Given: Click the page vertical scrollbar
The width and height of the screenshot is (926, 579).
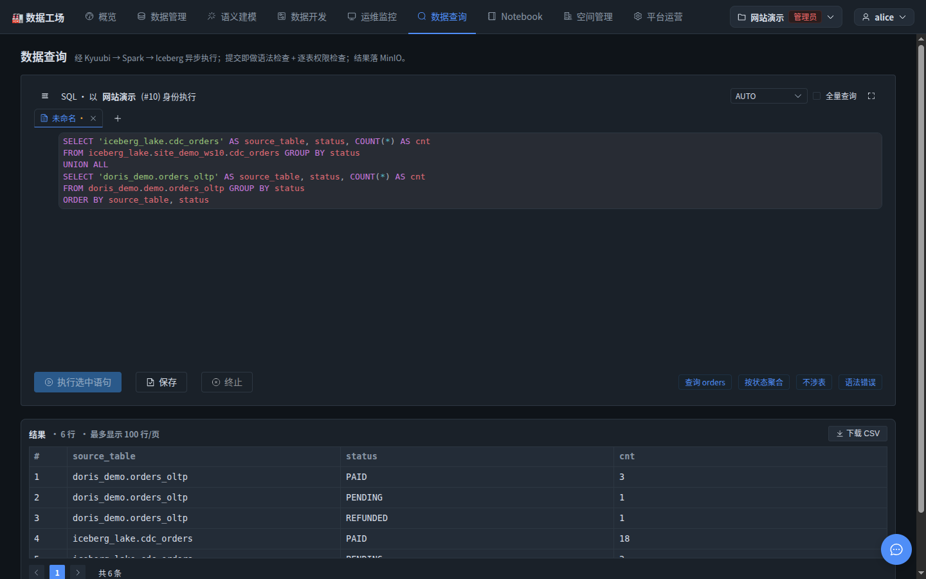Looking at the screenshot, I should tap(921, 278).
